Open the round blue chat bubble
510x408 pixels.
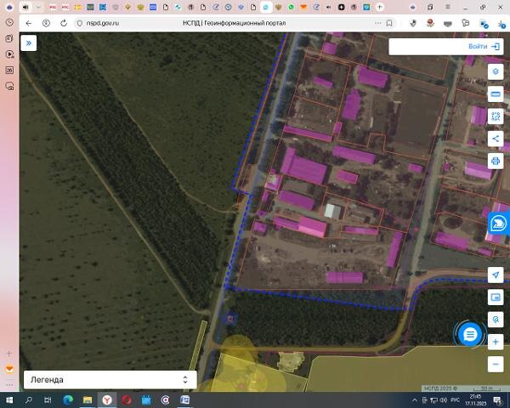(x=470, y=334)
